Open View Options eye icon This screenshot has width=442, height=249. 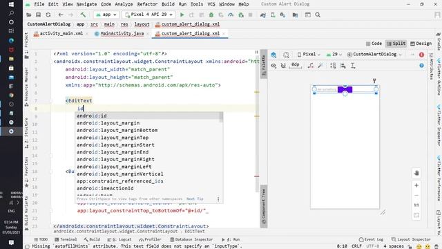coord(273,66)
